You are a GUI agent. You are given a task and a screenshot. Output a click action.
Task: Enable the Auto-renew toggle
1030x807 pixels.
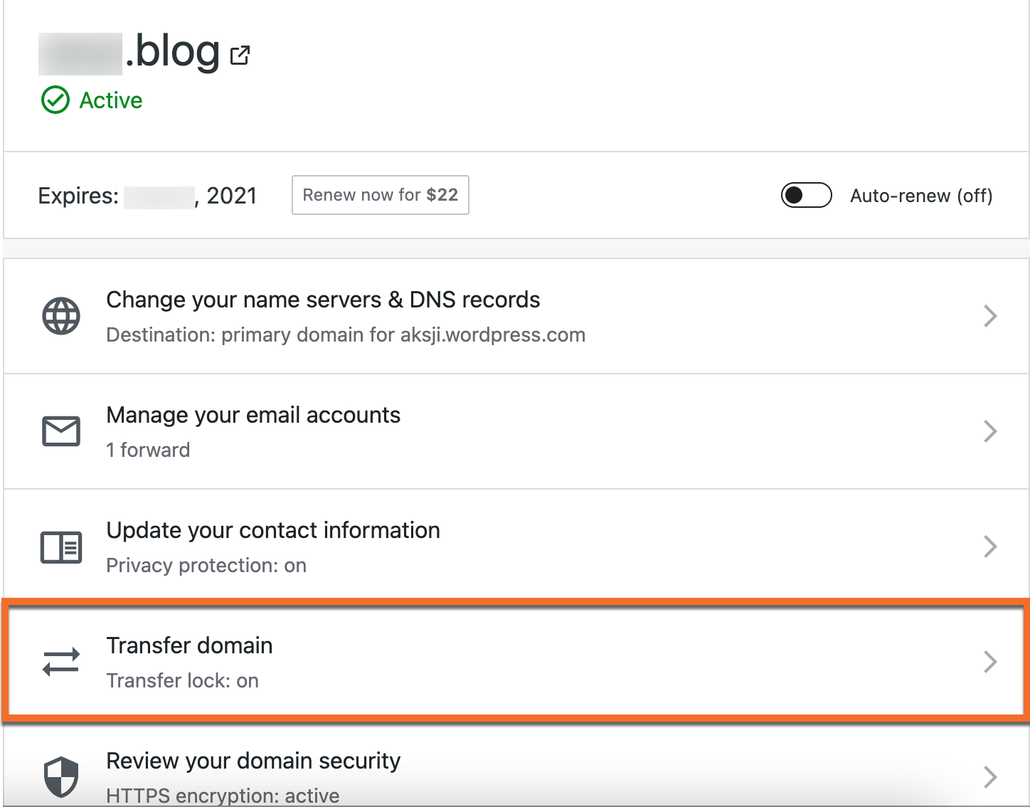(x=806, y=195)
